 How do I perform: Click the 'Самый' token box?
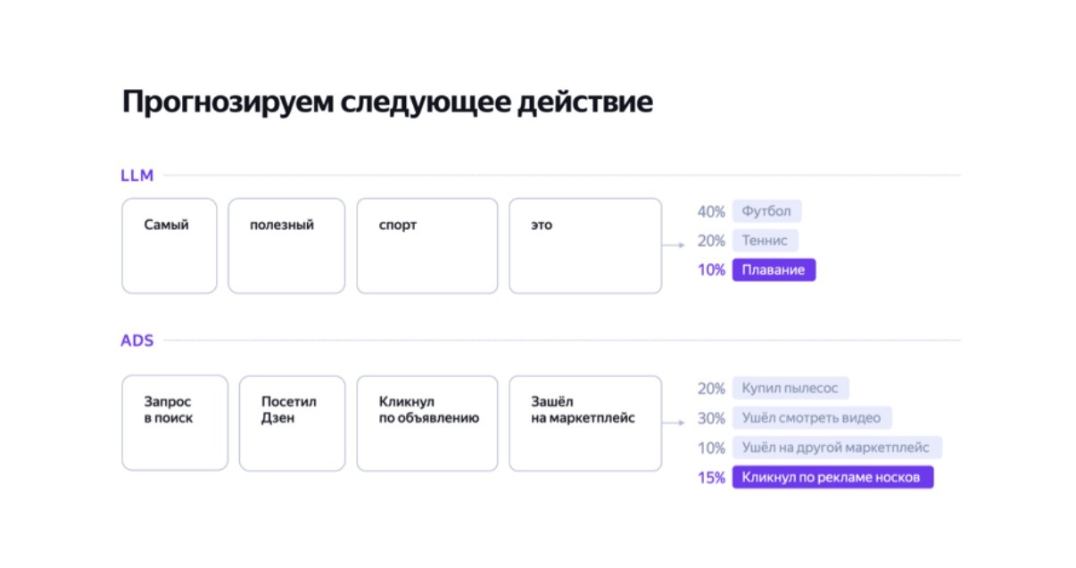pyautogui.click(x=170, y=246)
